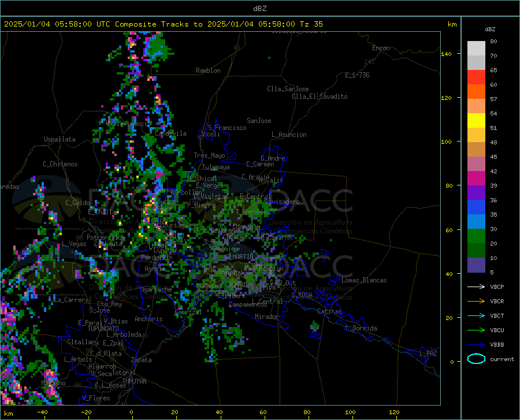Click the green VBCU arrow in legend

(476, 330)
